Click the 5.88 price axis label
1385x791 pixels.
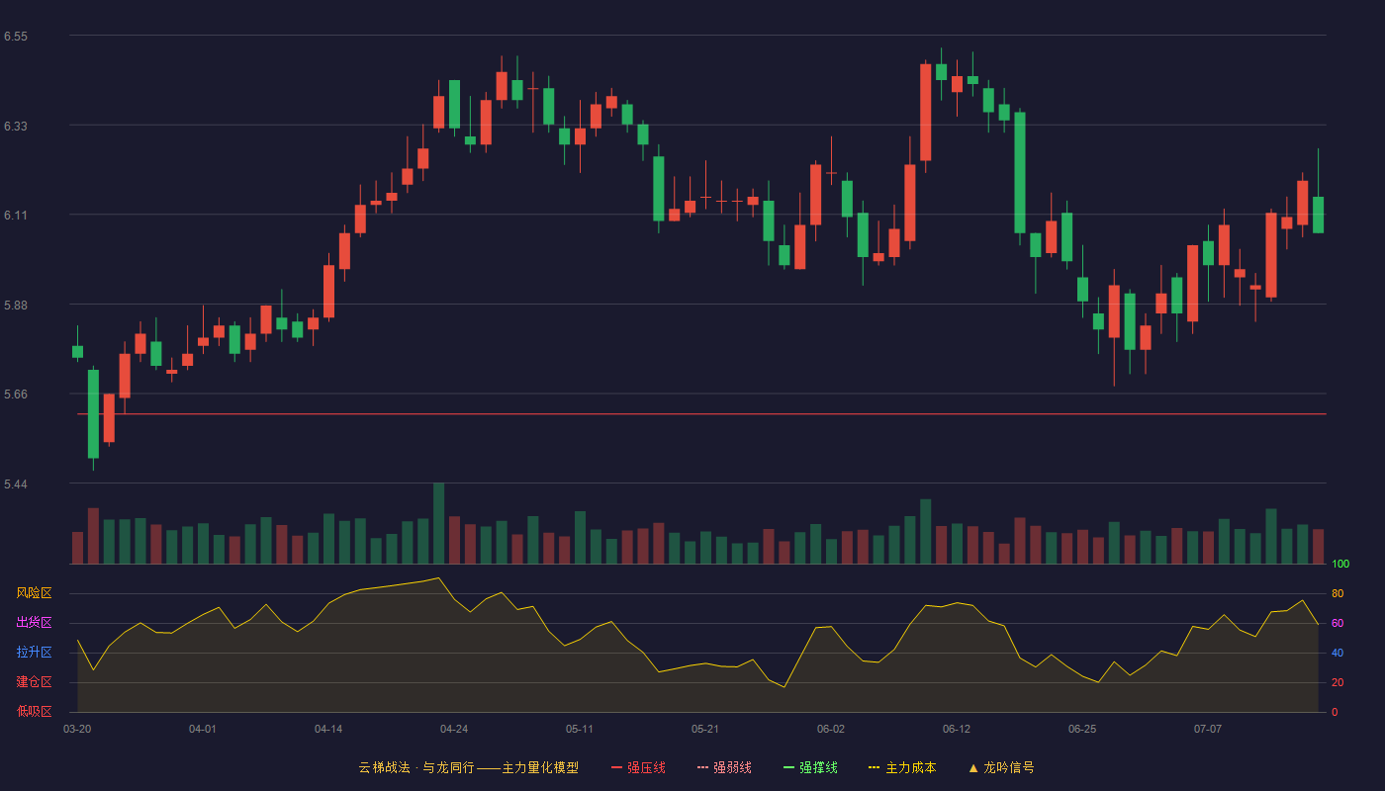click(x=16, y=306)
